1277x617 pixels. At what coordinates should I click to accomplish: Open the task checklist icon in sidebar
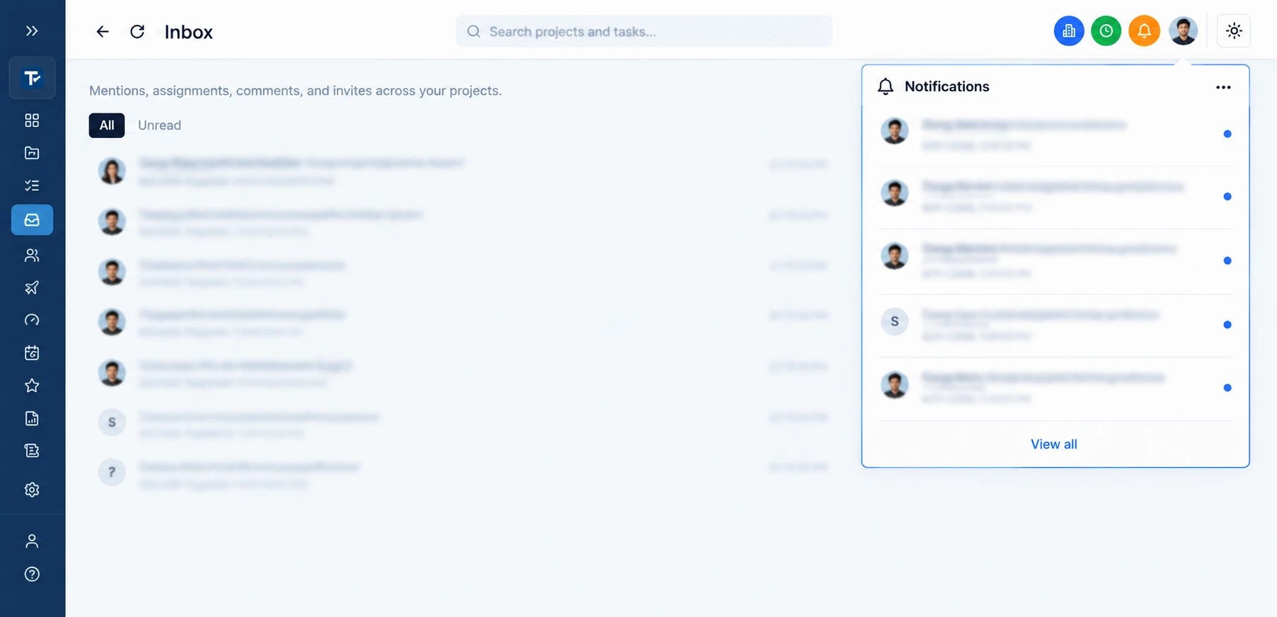32,185
